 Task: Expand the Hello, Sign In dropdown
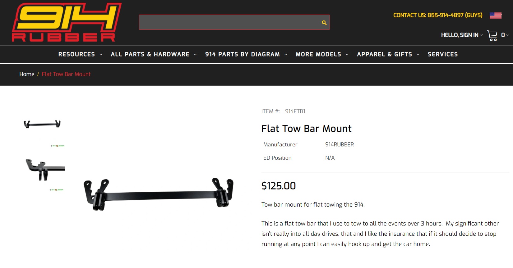462,35
